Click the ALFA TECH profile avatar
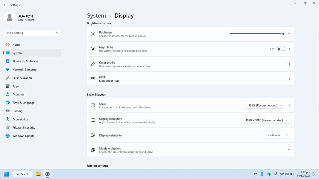The width and height of the screenshot is (319, 179). pos(10,18)
